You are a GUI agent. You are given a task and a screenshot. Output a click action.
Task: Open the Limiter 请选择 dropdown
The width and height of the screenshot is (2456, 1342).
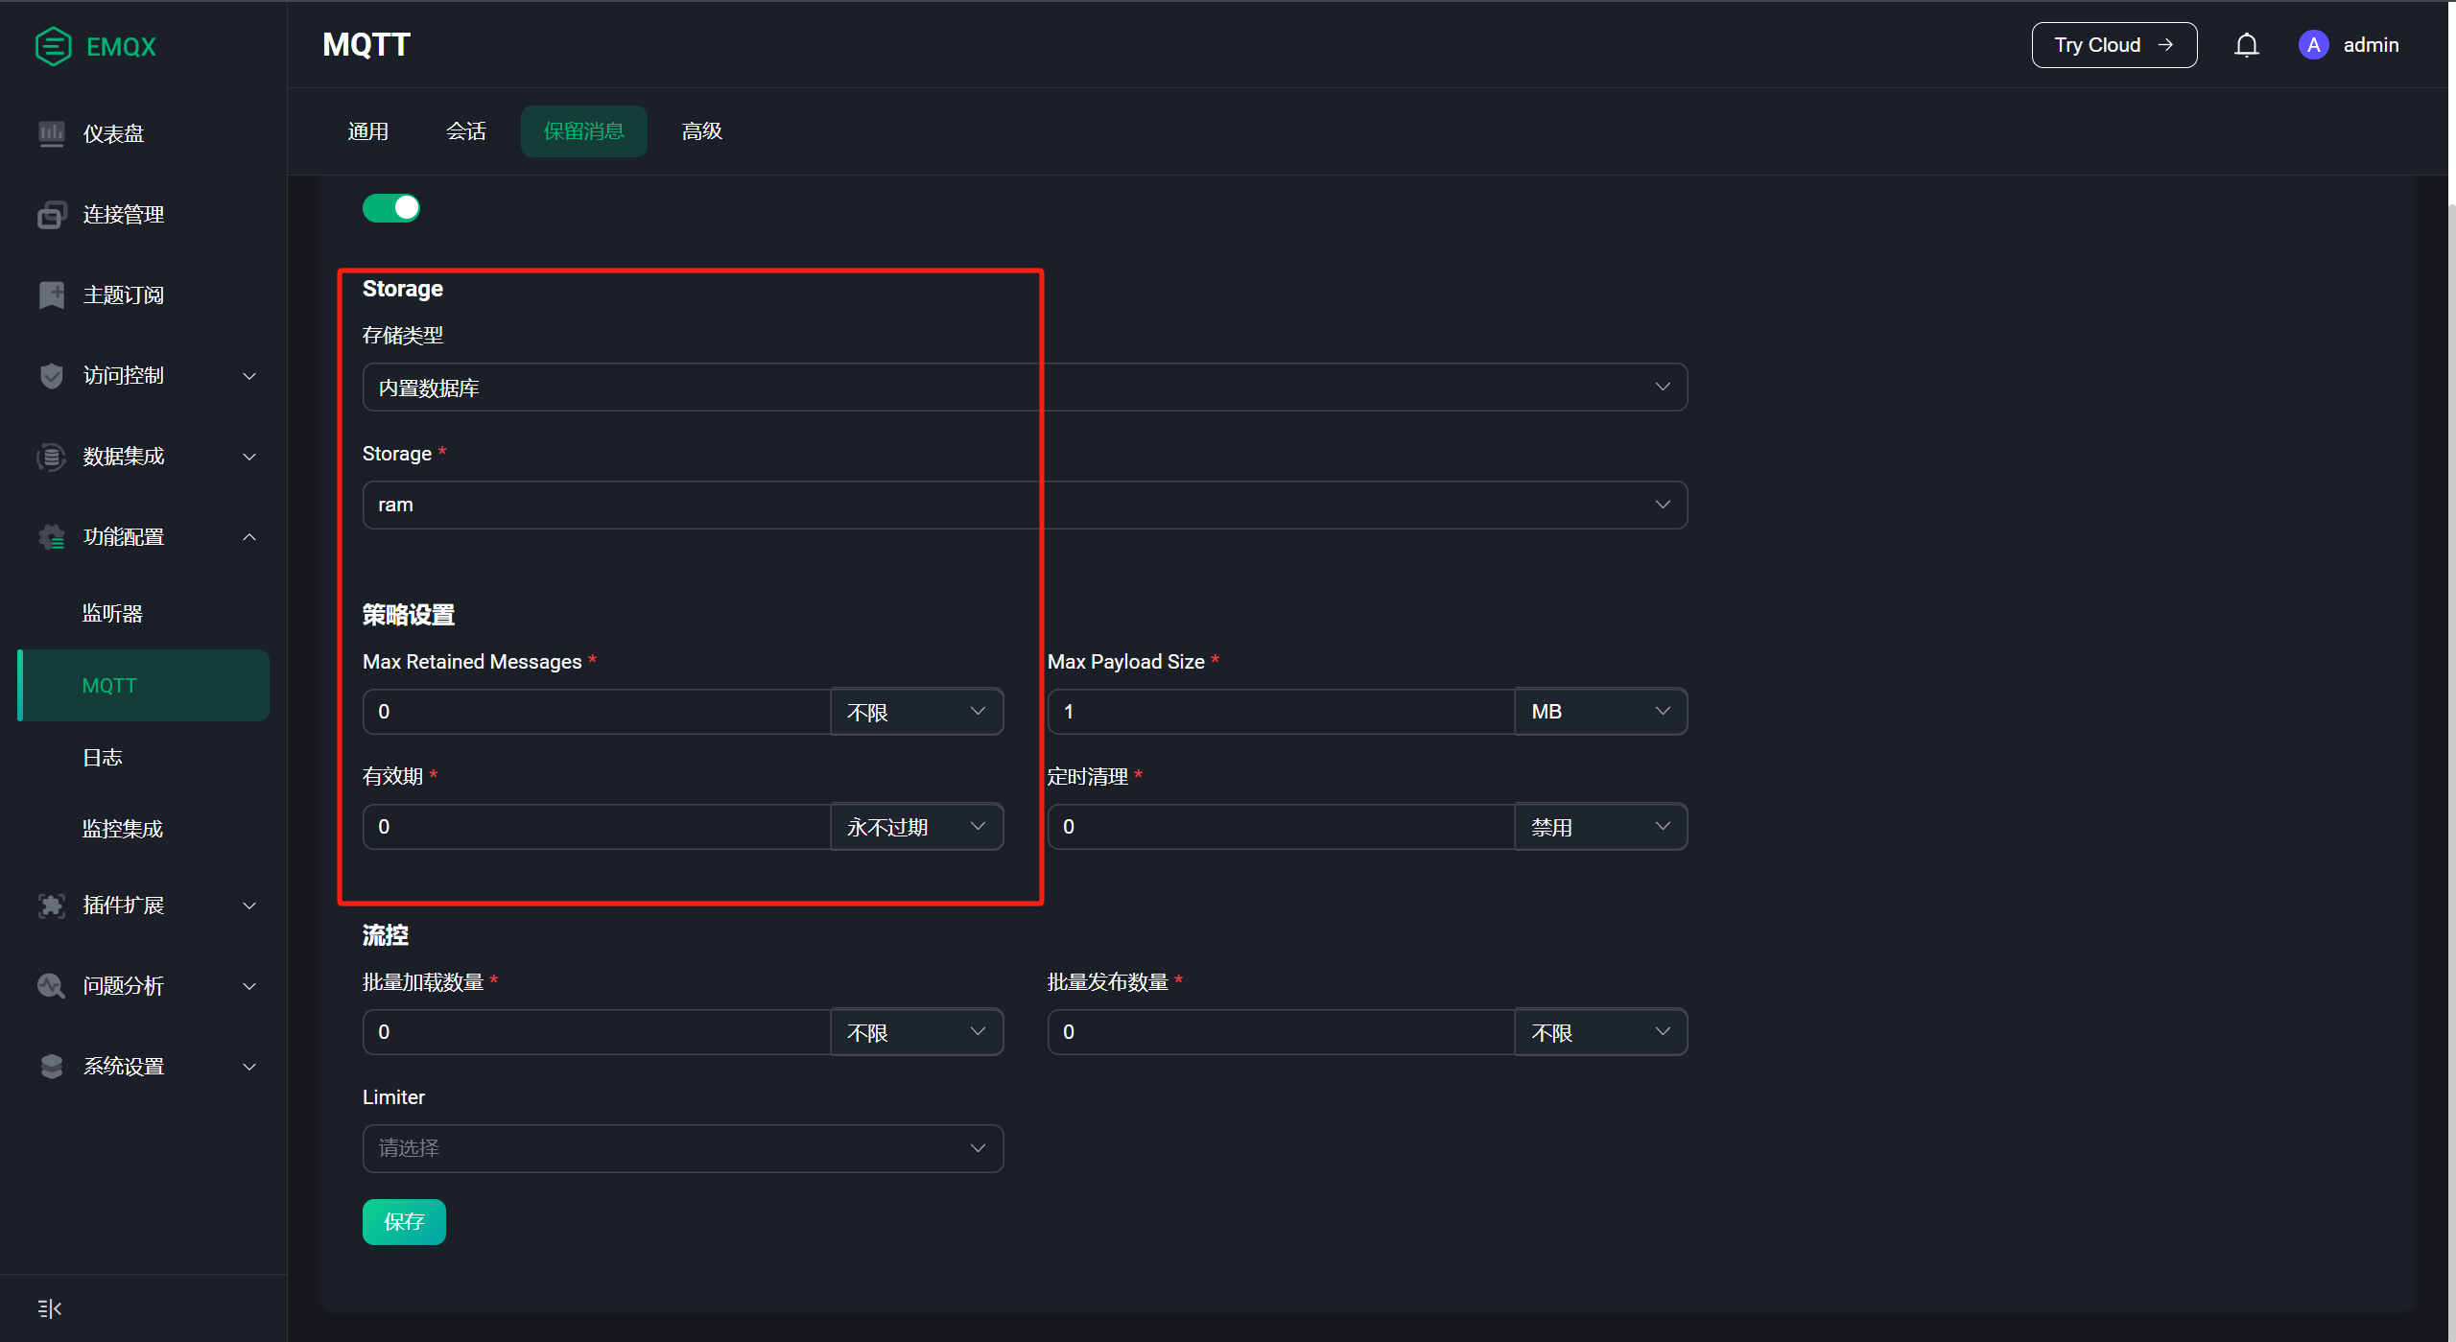point(682,1148)
